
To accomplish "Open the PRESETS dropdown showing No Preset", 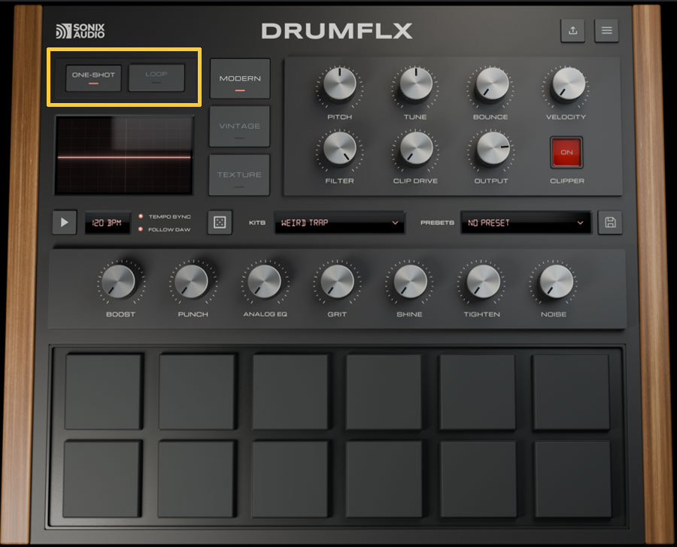I will (526, 223).
